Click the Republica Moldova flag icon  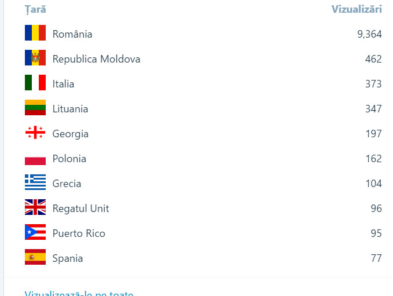35,59
